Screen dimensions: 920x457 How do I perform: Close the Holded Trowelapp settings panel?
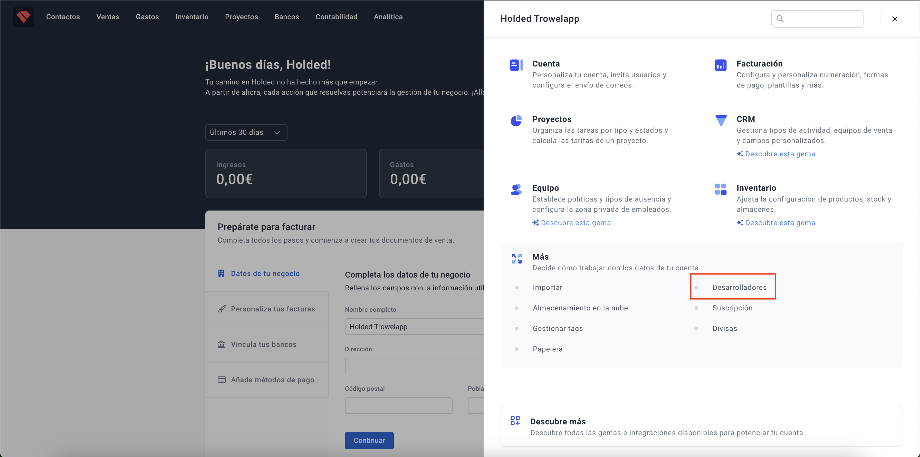pyautogui.click(x=894, y=19)
